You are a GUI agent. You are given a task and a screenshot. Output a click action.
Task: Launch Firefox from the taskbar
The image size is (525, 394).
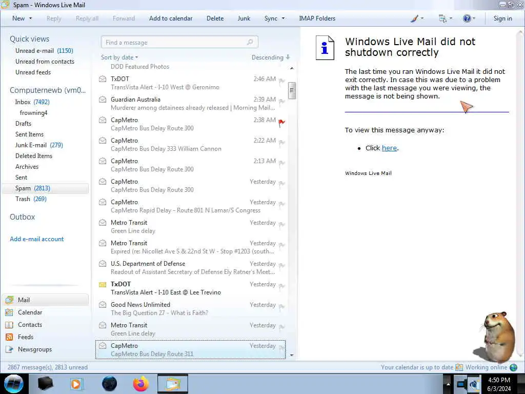pyautogui.click(x=141, y=384)
